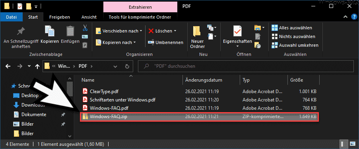Go forward with the right arrow

pos(20,67)
